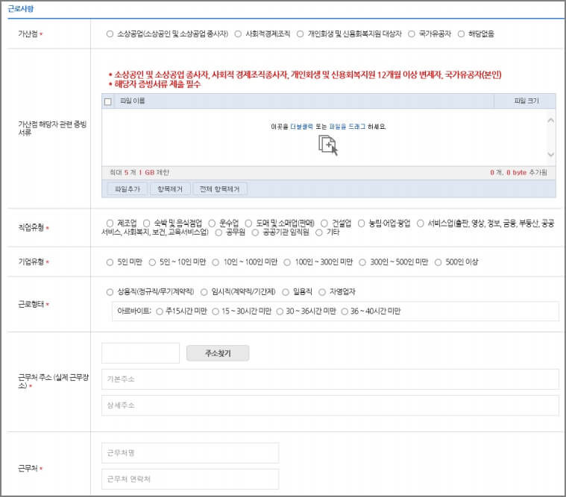This screenshot has height=497, width=566.
Task: Click the file list scroll-up arrow
Action: click(550, 120)
